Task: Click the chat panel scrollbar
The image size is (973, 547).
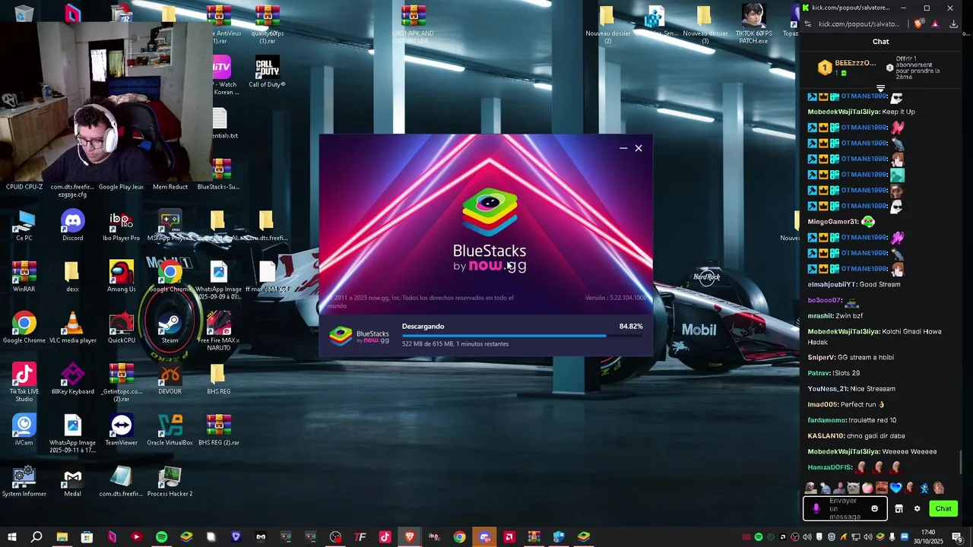Action: tap(962, 460)
